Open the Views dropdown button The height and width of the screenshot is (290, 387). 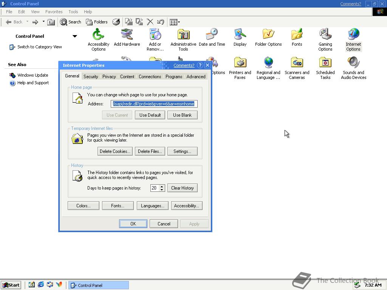(175, 22)
